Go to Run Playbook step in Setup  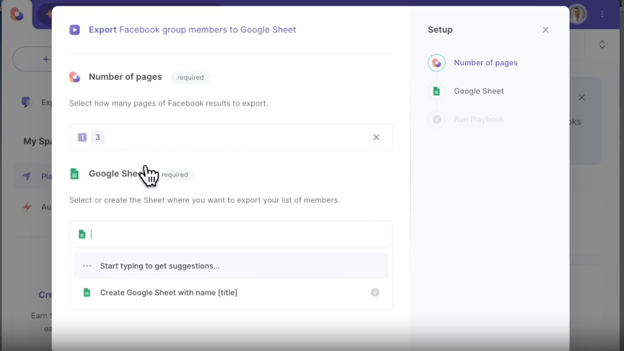click(x=479, y=120)
